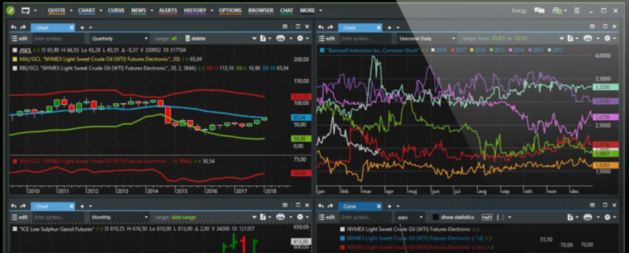
Task: Click redo arrow in Seasonal Daily chart panel
Action: point(330,27)
